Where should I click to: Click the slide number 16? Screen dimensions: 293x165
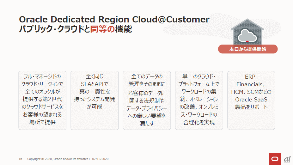tap(20, 159)
